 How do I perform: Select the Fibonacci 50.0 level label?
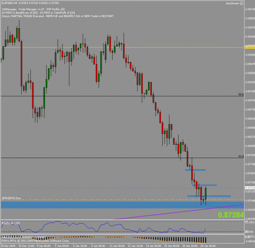[241, 94]
